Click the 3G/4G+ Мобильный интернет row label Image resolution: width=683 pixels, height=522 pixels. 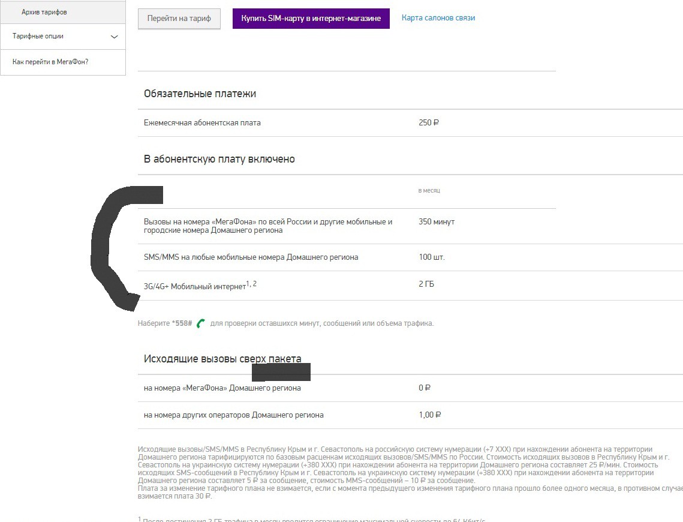pyautogui.click(x=195, y=287)
